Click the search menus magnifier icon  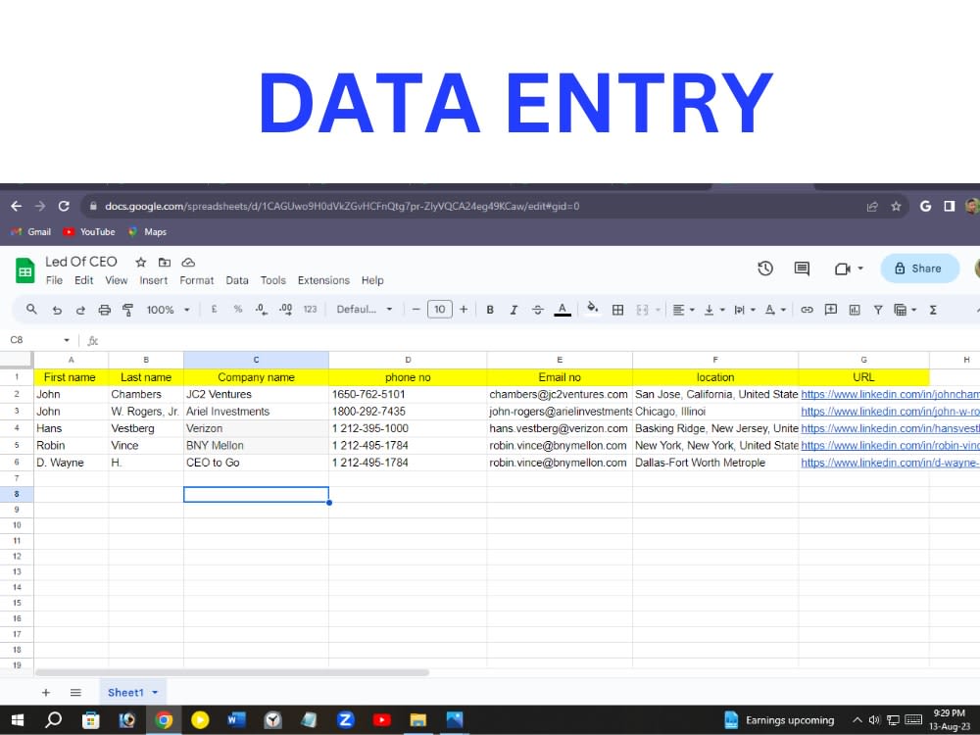31,310
